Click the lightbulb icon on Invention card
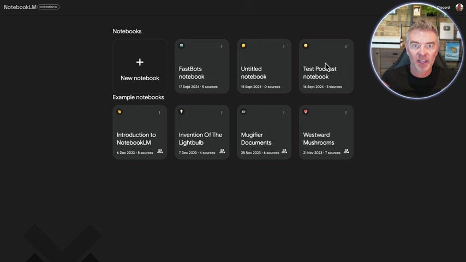Image resolution: width=466 pixels, height=262 pixels. [x=181, y=111]
